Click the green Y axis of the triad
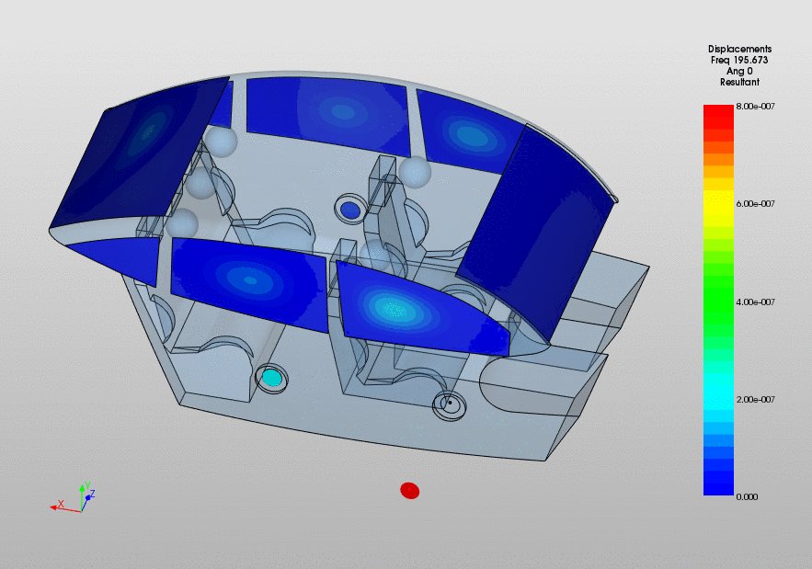Viewport: 812px width, 569px height. [x=84, y=490]
